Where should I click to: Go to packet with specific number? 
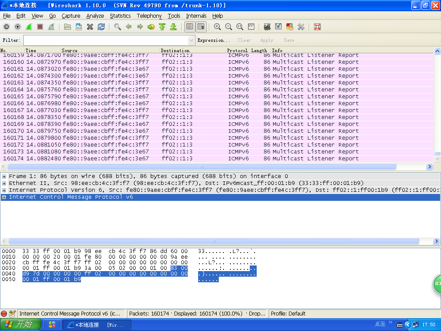pyautogui.click(x=151, y=27)
